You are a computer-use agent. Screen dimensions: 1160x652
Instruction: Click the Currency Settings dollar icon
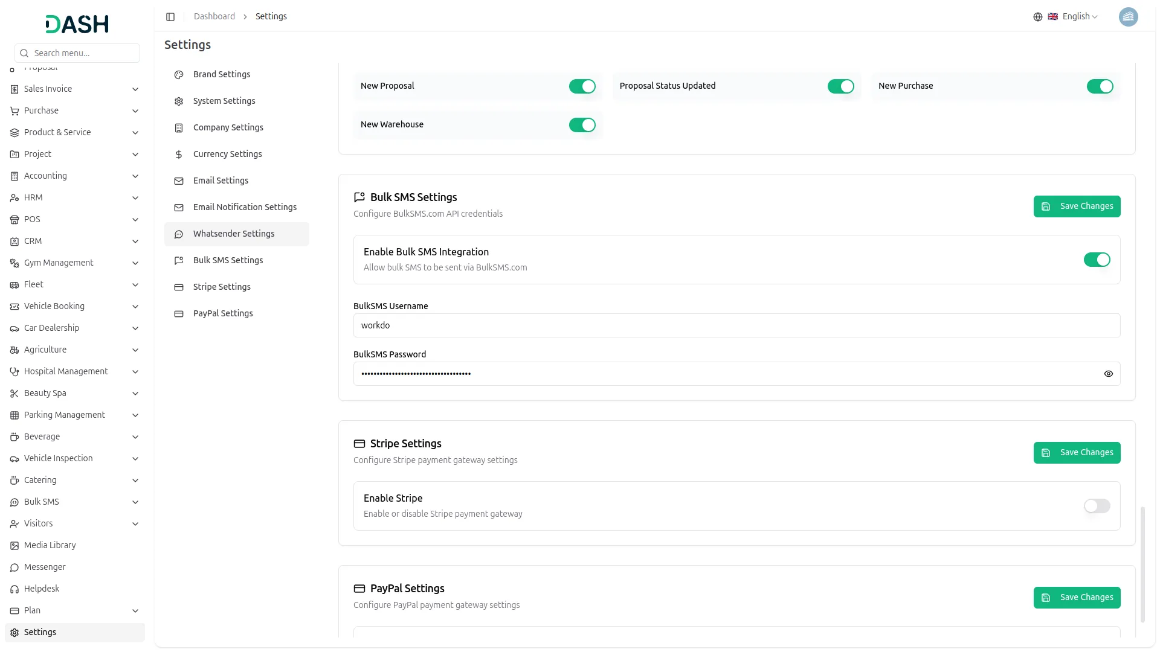178,154
